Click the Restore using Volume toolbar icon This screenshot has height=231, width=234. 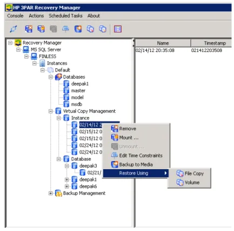point(103,29)
